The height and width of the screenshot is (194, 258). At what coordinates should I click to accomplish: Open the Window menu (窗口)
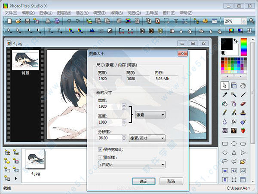click(169, 13)
